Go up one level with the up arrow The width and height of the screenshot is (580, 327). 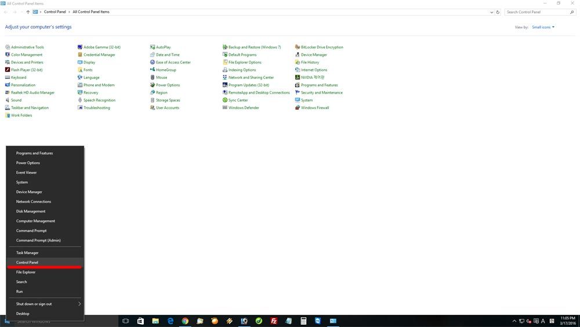pos(28,12)
